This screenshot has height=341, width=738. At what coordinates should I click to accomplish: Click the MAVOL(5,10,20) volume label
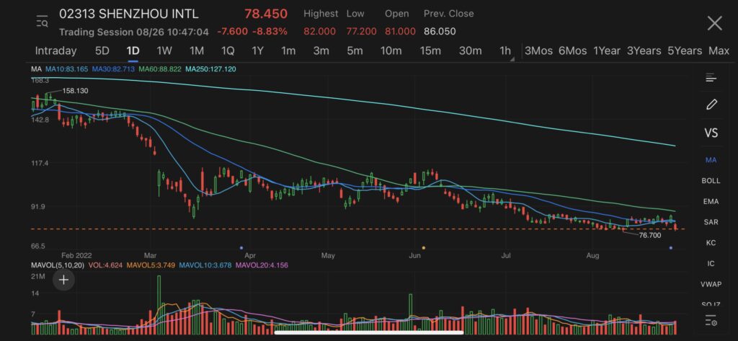tap(57, 265)
